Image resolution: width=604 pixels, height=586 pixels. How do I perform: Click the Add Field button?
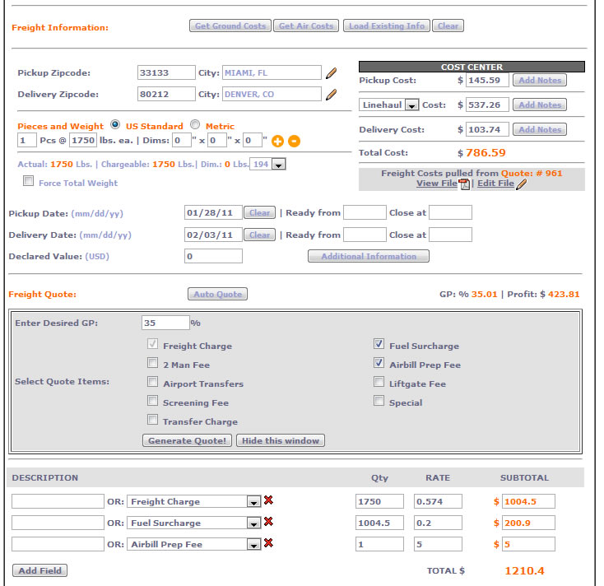coord(40,570)
